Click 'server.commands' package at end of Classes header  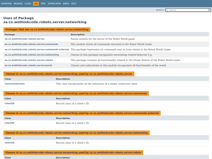point(118,93)
